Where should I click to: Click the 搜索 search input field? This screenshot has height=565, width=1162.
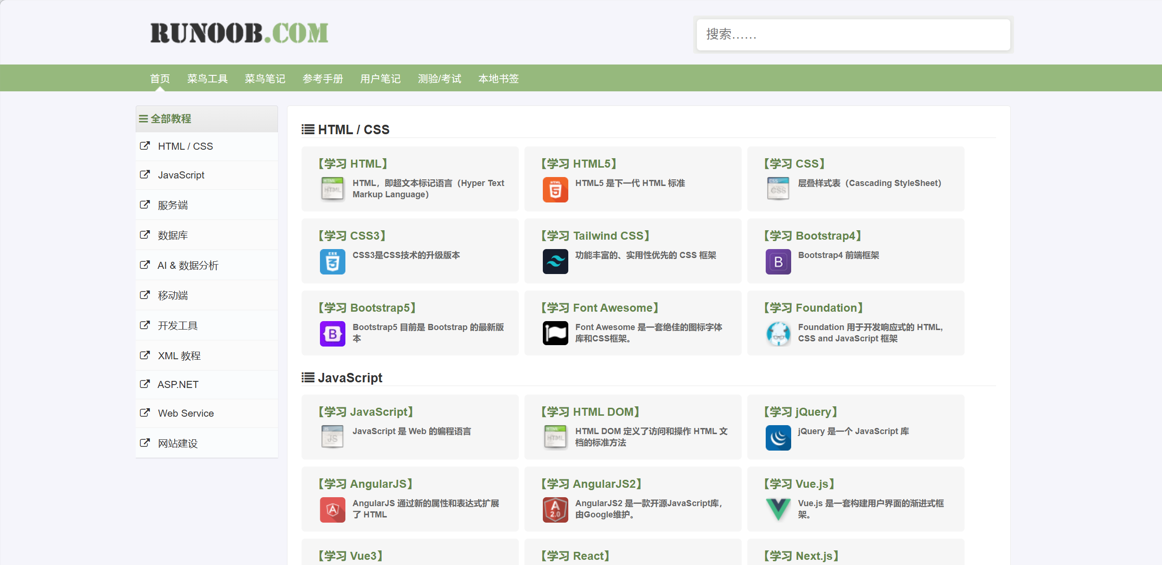[853, 34]
